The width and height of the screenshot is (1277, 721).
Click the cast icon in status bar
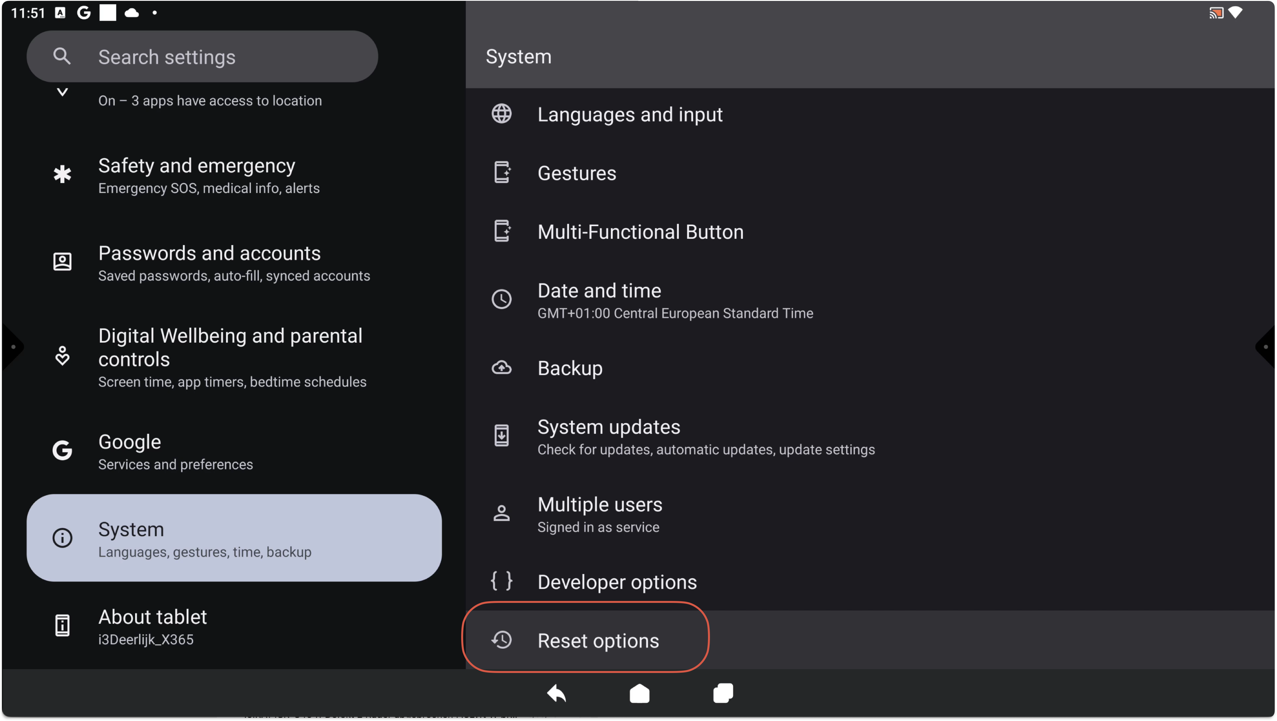pos(1216,13)
